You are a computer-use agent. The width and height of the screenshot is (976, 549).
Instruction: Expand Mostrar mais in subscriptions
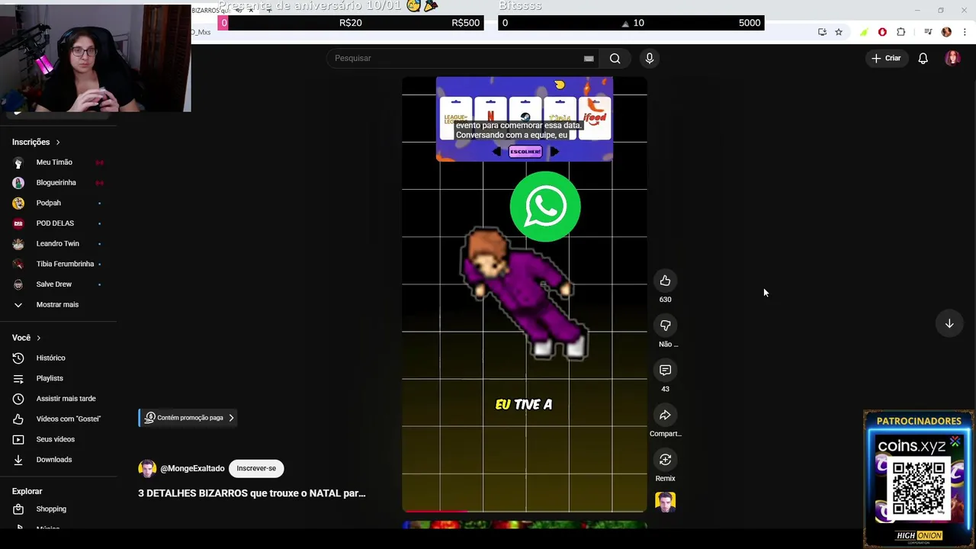tap(58, 304)
